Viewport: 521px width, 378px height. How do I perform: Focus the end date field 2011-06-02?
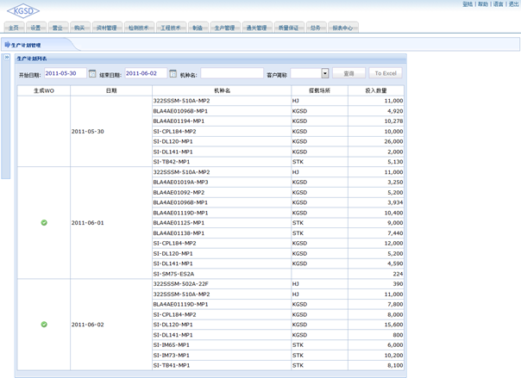tap(146, 73)
